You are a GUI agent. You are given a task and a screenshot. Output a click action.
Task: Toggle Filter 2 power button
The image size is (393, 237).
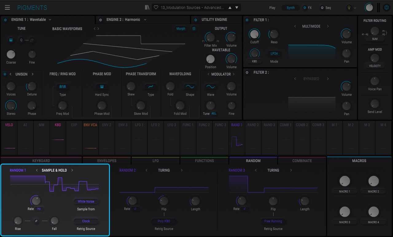click(x=247, y=72)
